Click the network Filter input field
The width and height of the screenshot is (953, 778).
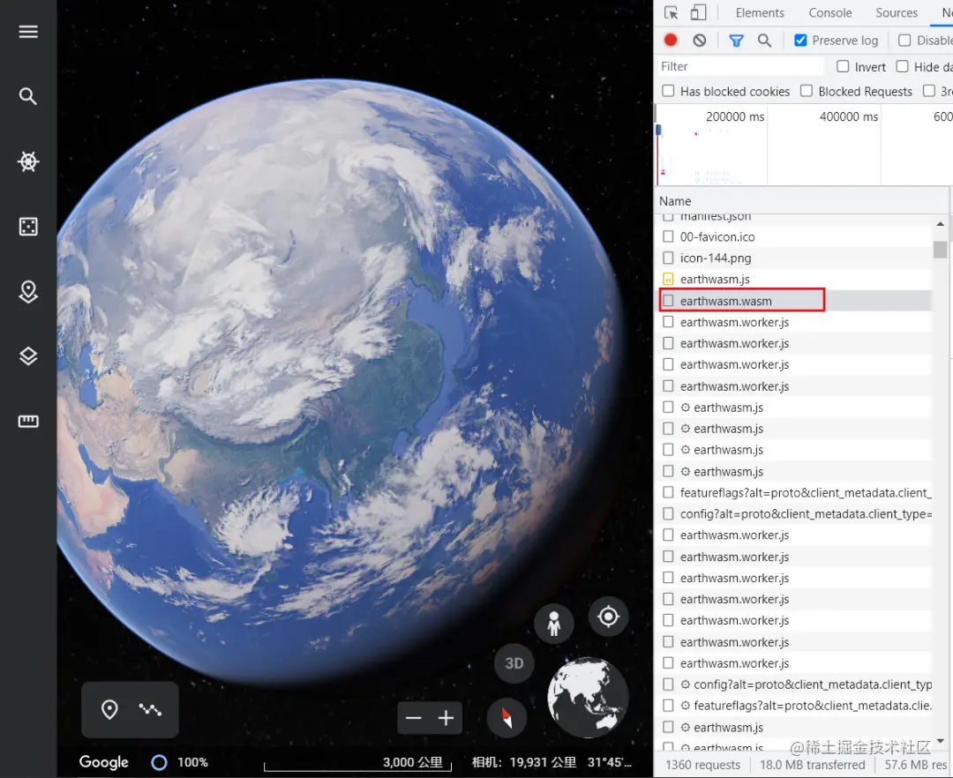pyautogui.click(x=740, y=66)
